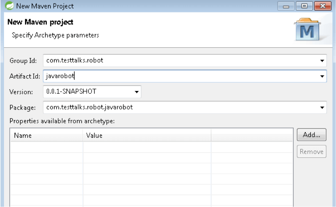Expand the Group Id dropdown arrow
Screen dimensions: 336x207
click(322, 61)
